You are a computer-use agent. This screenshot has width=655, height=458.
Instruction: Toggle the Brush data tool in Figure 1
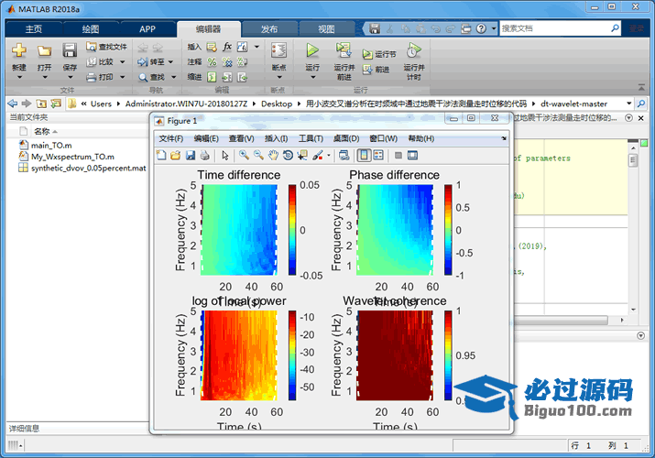pos(318,156)
